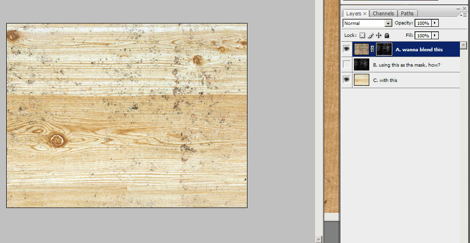
Task: Select layer C wood thumbnail
Action: pyautogui.click(x=362, y=80)
